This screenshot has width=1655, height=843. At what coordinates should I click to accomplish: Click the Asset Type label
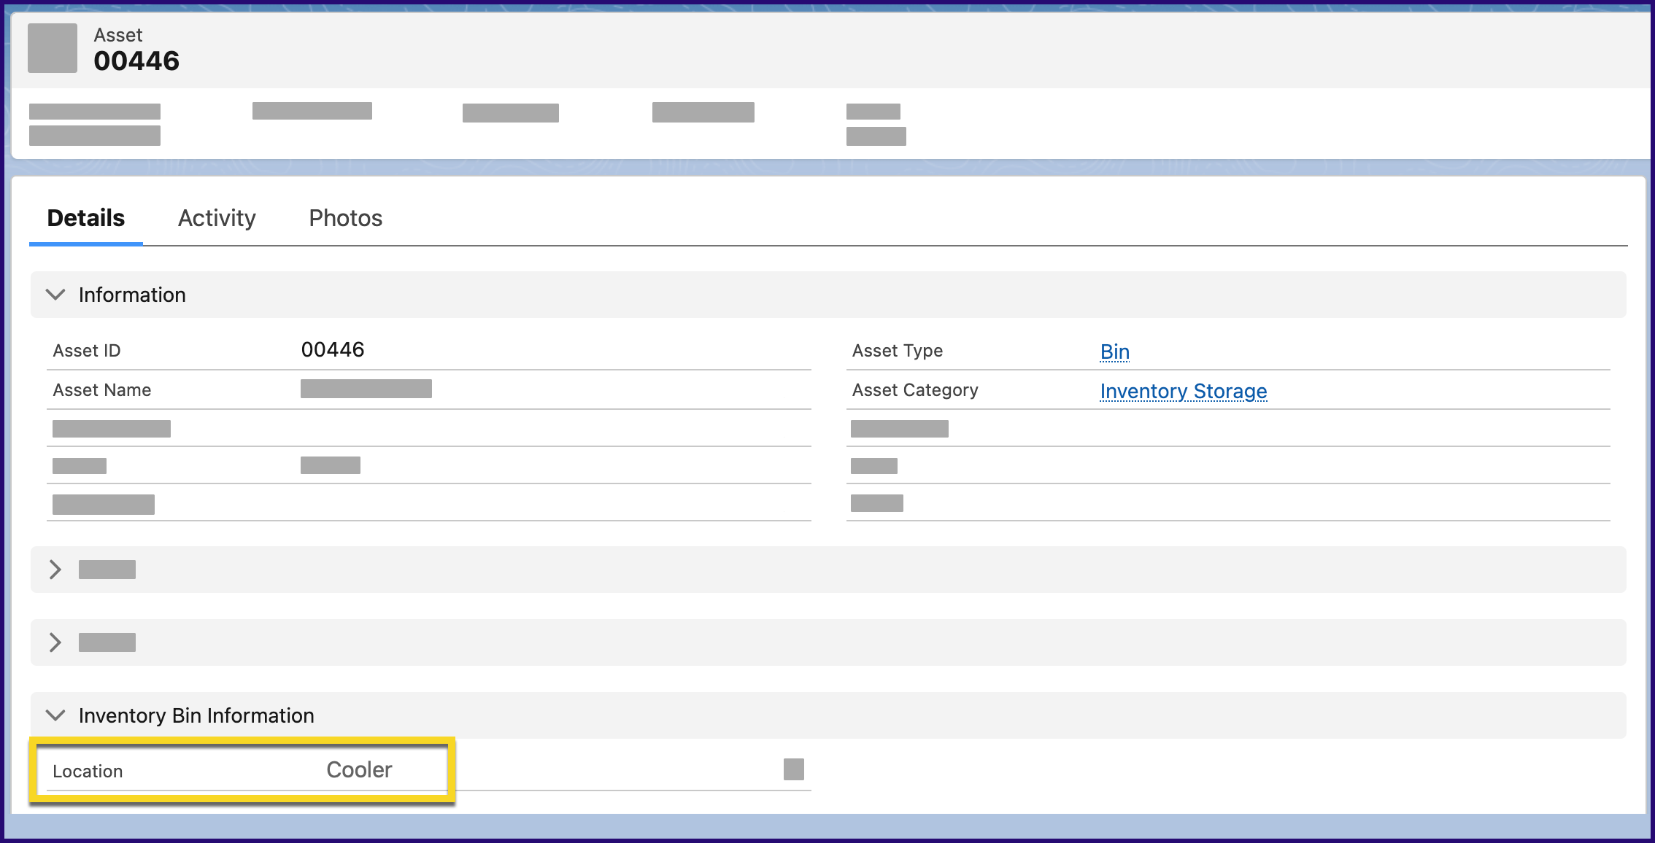coord(898,351)
